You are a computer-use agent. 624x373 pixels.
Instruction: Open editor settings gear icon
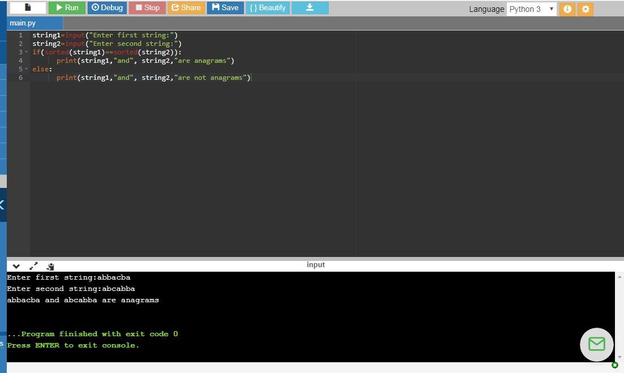pos(586,9)
